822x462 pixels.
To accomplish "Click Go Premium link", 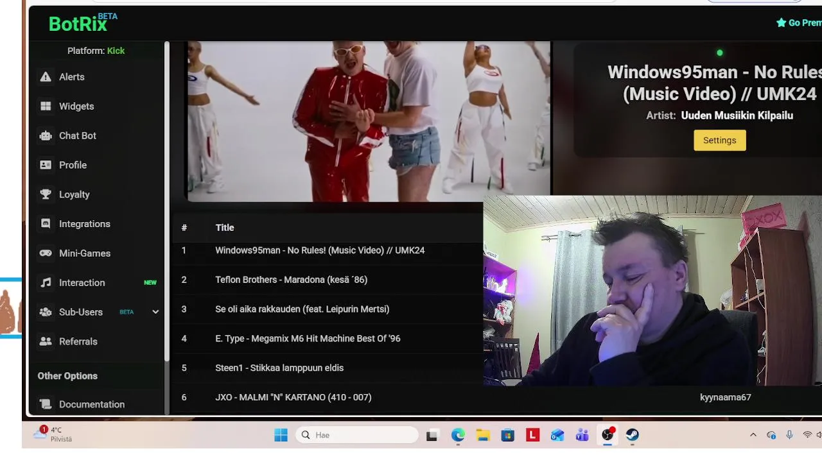I will [x=799, y=23].
